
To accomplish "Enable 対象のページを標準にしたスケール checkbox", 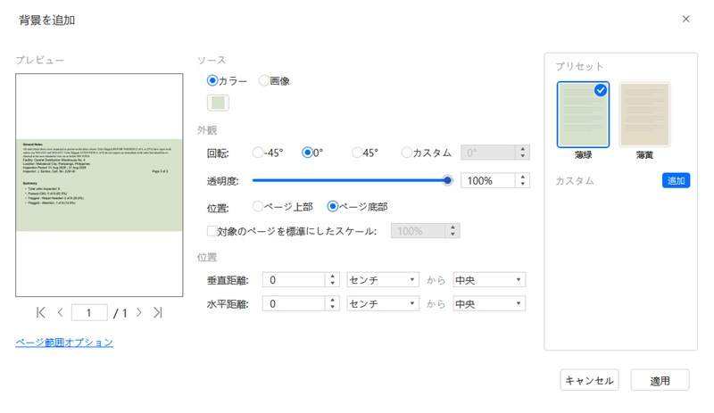I will [x=212, y=231].
